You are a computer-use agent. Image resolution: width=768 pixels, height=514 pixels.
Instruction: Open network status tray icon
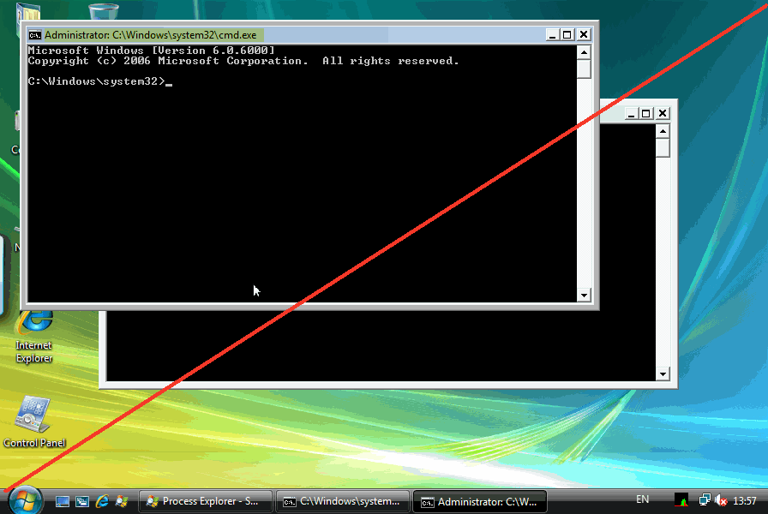[x=705, y=499]
